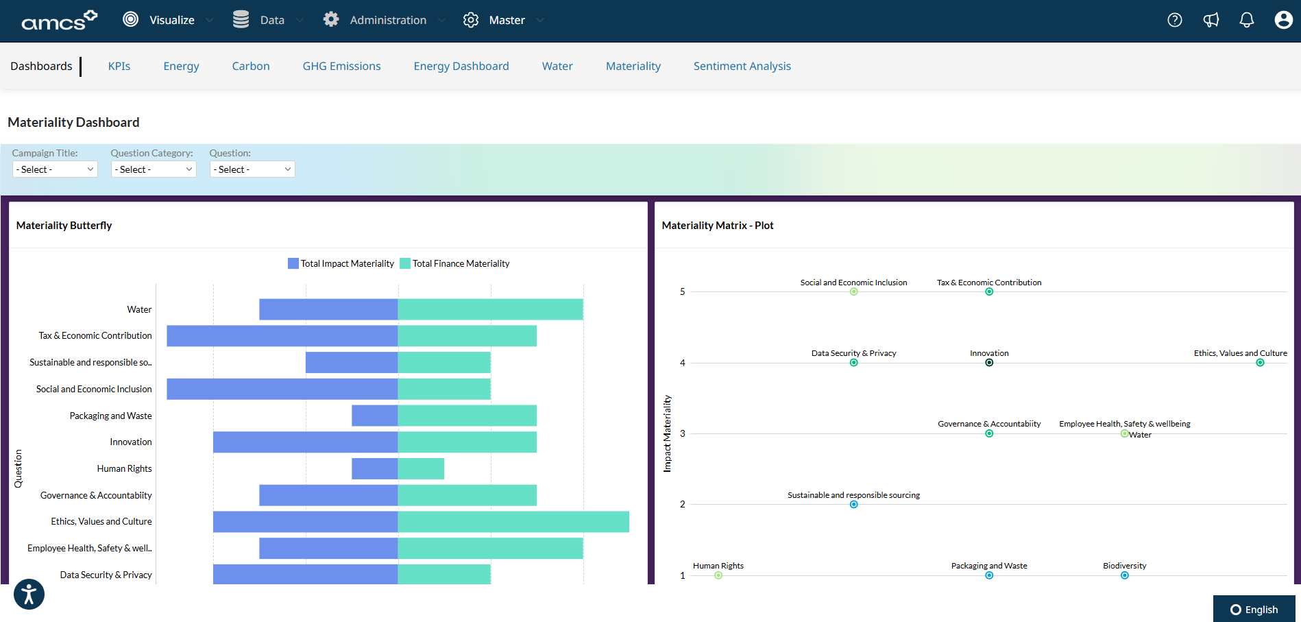
Task: Open notifications via the bell icon
Action: tap(1246, 20)
